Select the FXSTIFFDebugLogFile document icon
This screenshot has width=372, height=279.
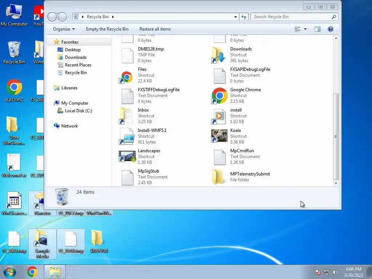pos(128,96)
